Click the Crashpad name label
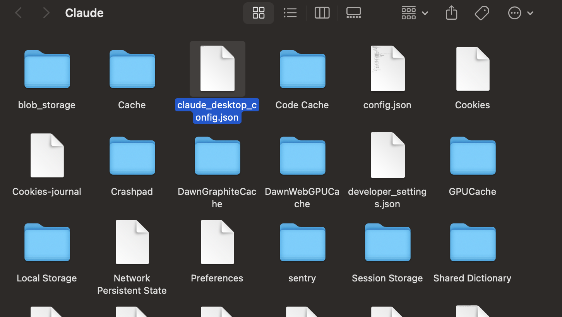 (132, 192)
